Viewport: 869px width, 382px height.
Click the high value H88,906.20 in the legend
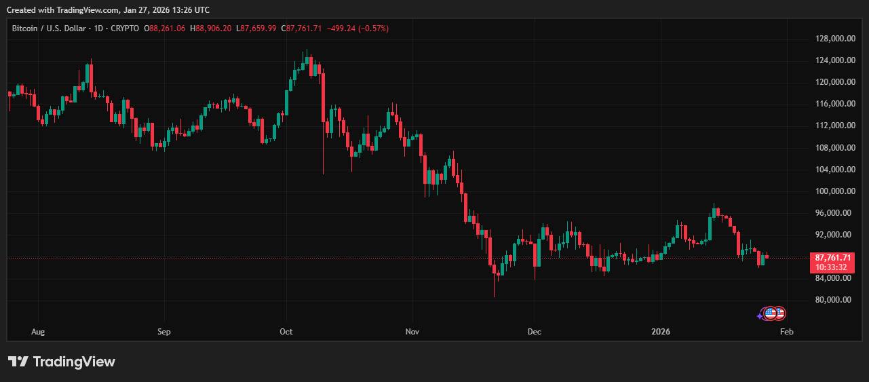click(x=211, y=28)
